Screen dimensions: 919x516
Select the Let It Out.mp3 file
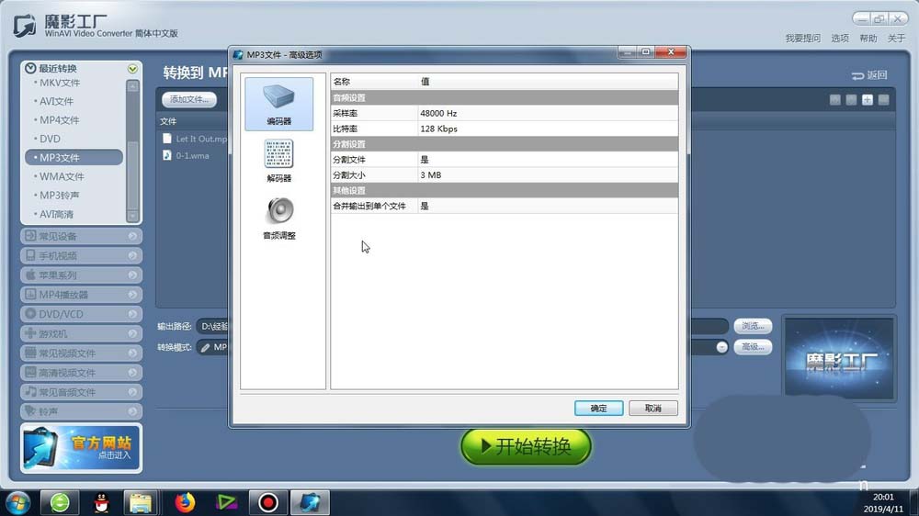click(x=195, y=139)
